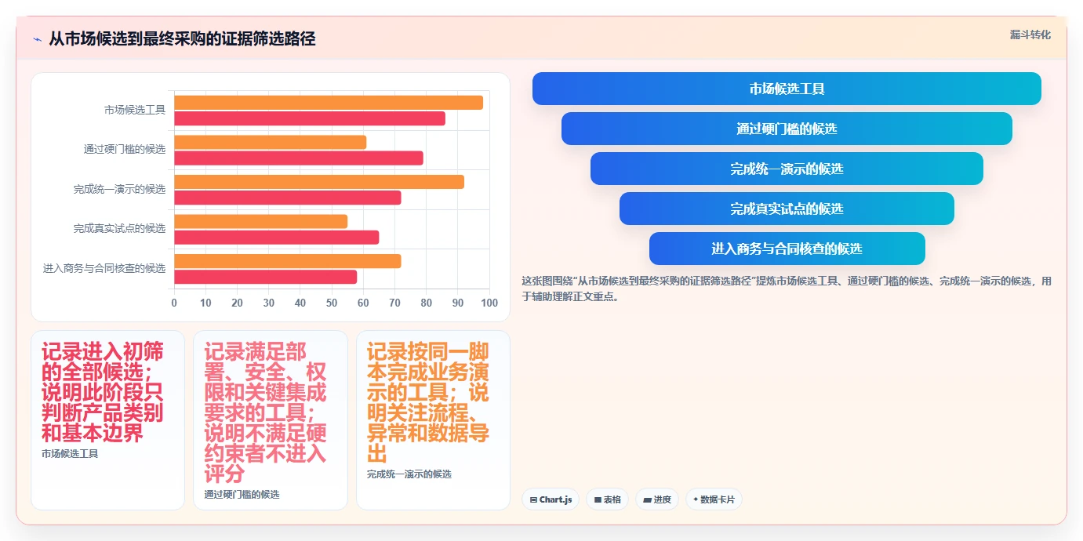1083x541 pixels.
Task: Click the red chart bar for 市场候选工具
Action: [310, 118]
